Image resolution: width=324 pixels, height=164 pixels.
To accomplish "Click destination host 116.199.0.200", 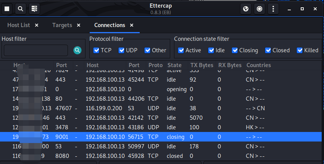I will tap(104, 108).
